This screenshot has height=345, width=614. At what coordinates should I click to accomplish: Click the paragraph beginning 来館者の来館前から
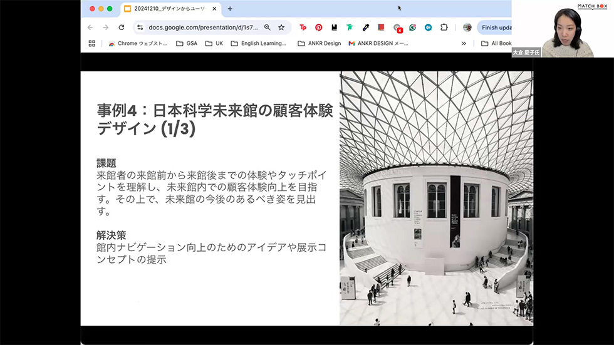(212, 193)
